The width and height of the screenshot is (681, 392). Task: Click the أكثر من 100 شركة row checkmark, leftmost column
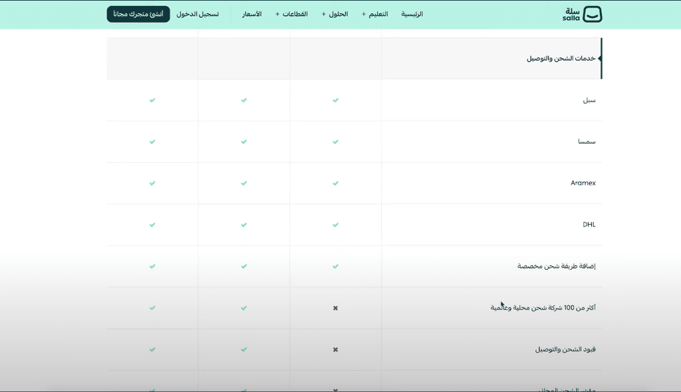152,308
